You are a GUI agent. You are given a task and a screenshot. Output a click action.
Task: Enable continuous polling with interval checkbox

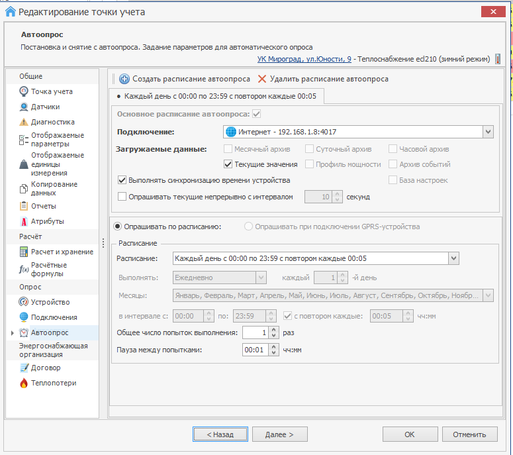pos(122,196)
